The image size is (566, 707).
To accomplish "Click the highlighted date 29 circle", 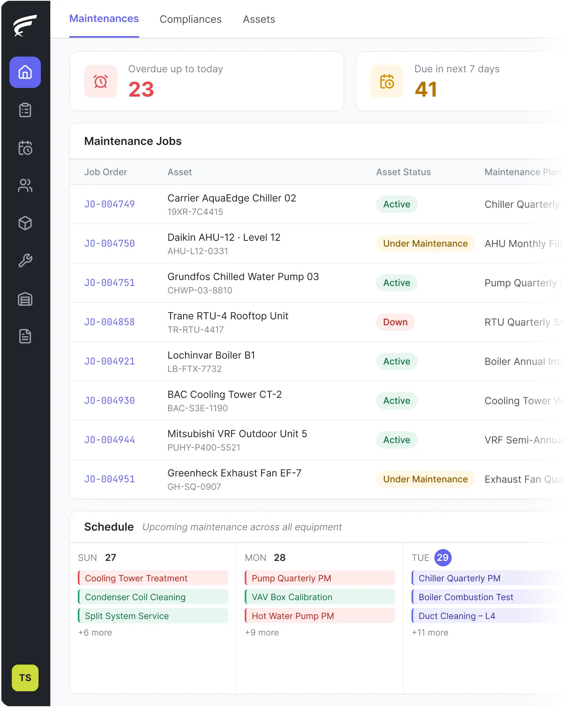I will (x=443, y=558).
